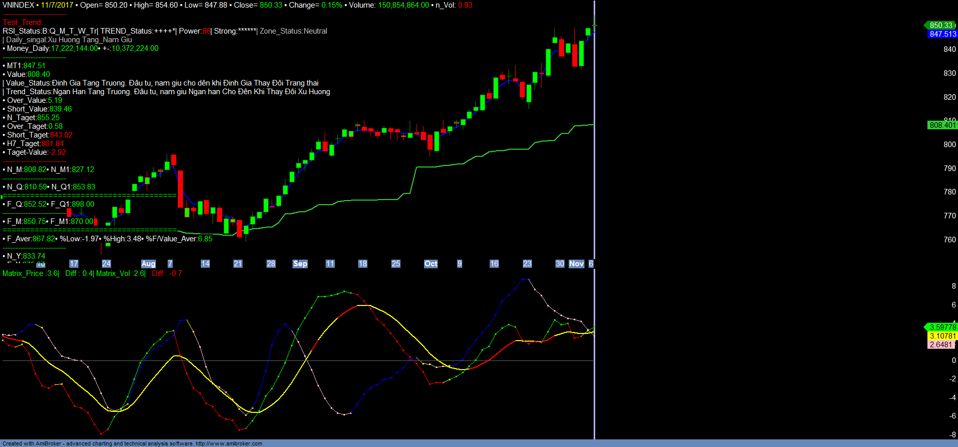The height and width of the screenshot is (447, 958).
Task: Select the 23 date marker on axis
Action: click(527, 264)
